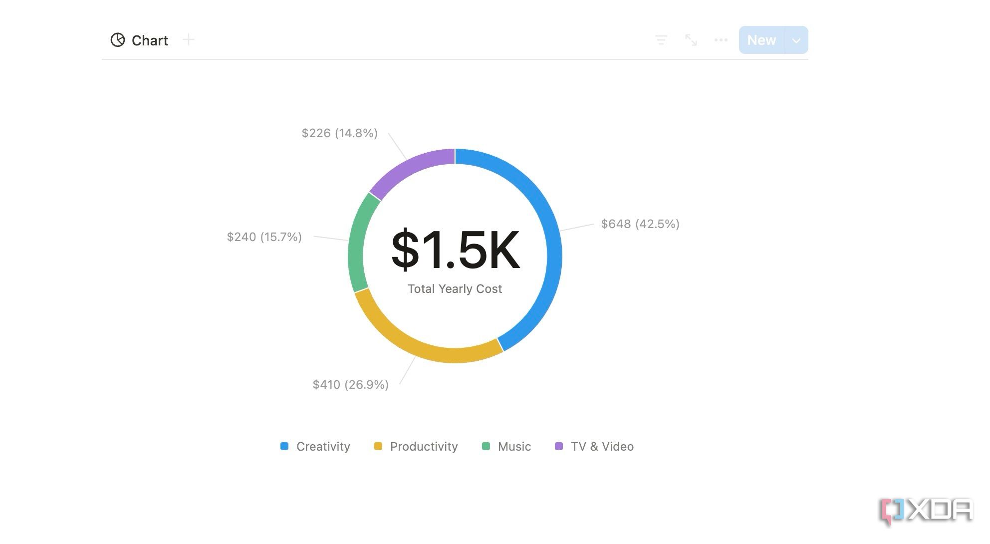
Task: Expand chart to full page icon
Action: [x=691, y=40]
